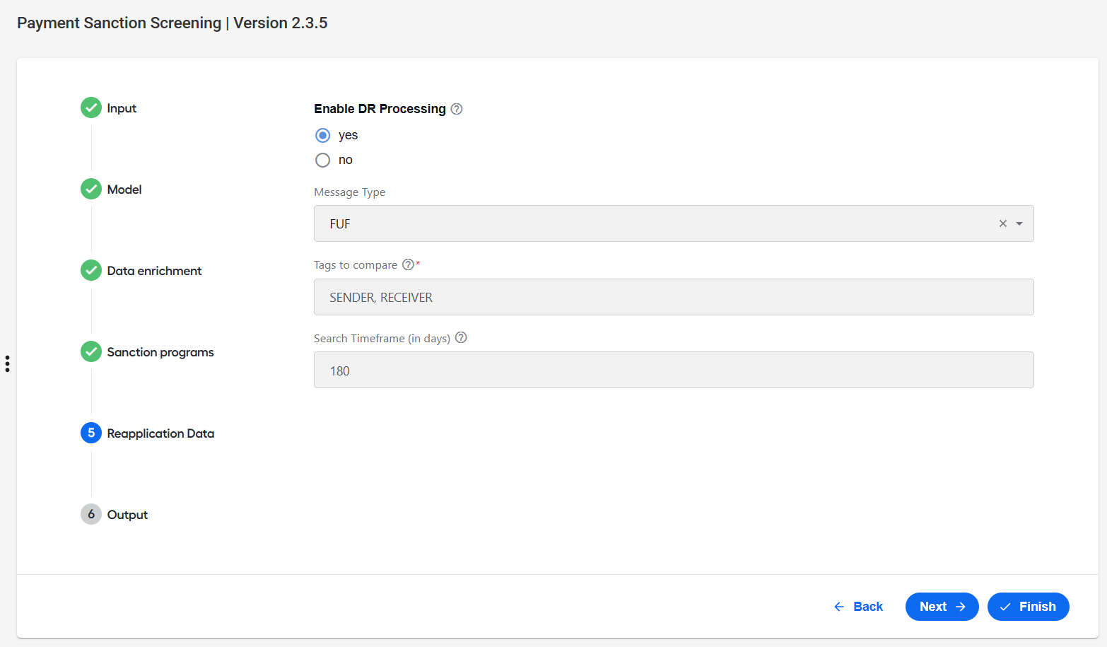Go to the Reapplication Data step

[x=160, y=433]
